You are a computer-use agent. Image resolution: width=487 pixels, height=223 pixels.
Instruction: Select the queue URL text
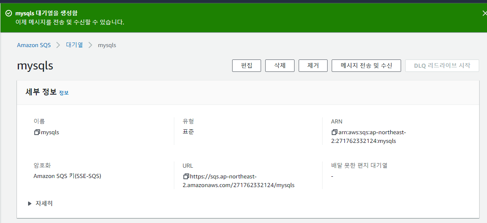(x=239, y=181)
